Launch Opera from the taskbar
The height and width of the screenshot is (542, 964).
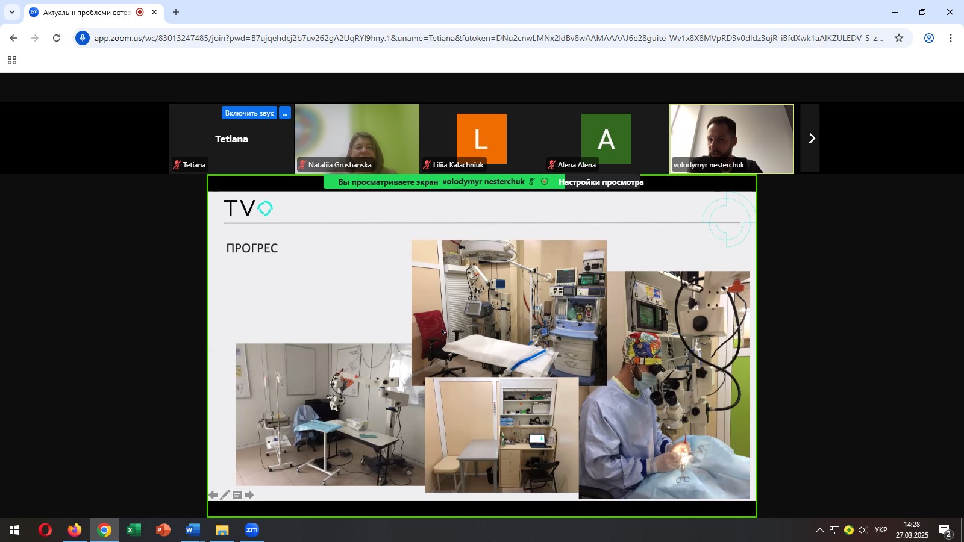tap(45, 531)
